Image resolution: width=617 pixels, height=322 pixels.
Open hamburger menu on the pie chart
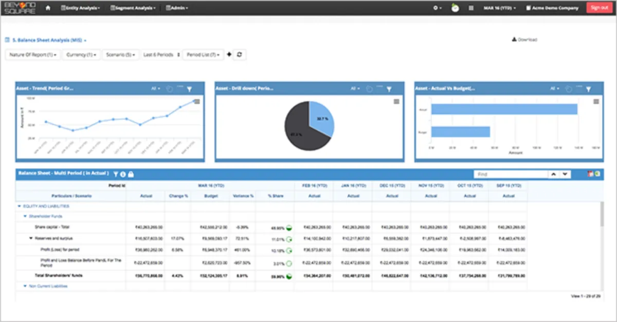click(396, 102)
